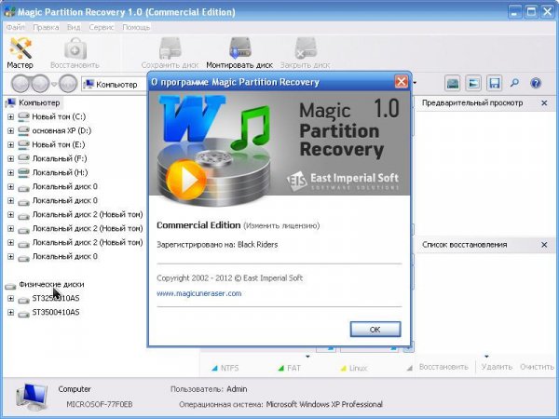Expand the last Локальный диск 0 node

(x=10, y=257)
